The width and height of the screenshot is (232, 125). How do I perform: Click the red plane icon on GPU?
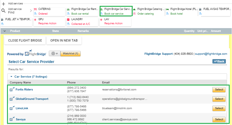point(35,20)
